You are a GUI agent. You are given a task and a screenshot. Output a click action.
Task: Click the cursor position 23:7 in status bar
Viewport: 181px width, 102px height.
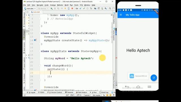pyautogui.click(x=67, y=95)
